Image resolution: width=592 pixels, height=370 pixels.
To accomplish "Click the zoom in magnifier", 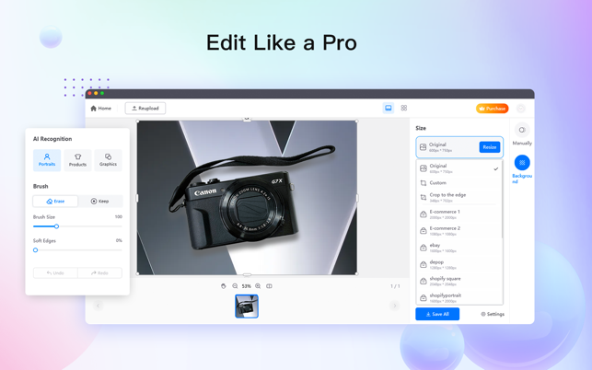I will [258, 286].
